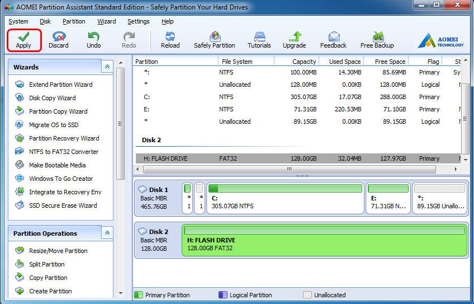Click the Logical Partition legend swatch

click(x=223, y=294)
